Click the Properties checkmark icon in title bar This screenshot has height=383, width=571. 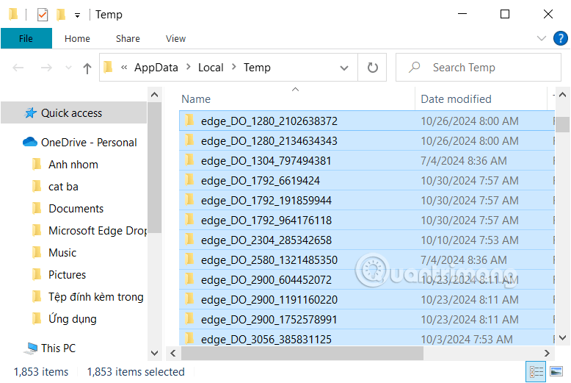click(43, 14)
